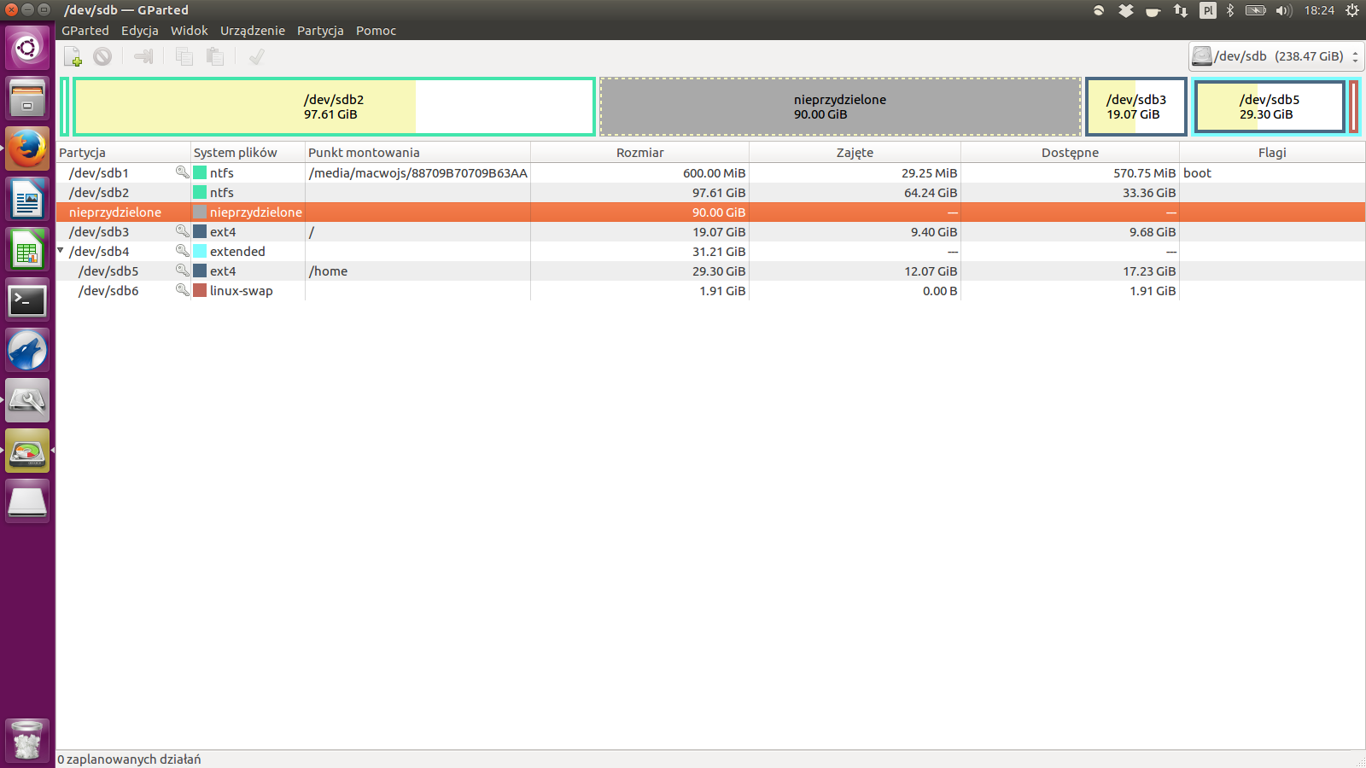1366x768 pixels.
Task: Select the nieprzydzielone 90.00 GiB block in map
Action: click(840, 107)
